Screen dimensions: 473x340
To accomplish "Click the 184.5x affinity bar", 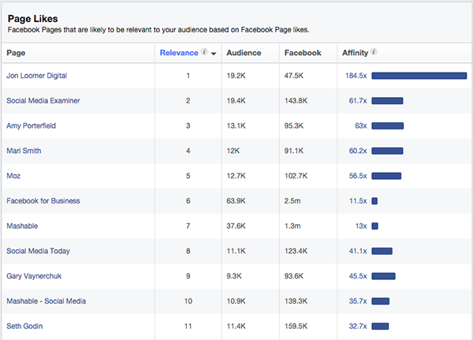I will pos(419,76).
